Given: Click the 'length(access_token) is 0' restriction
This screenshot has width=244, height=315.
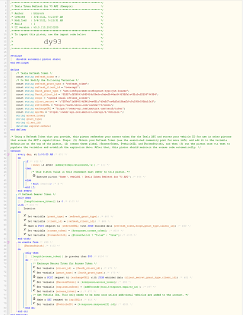Looking at the screenshot, I should point(44,202).
